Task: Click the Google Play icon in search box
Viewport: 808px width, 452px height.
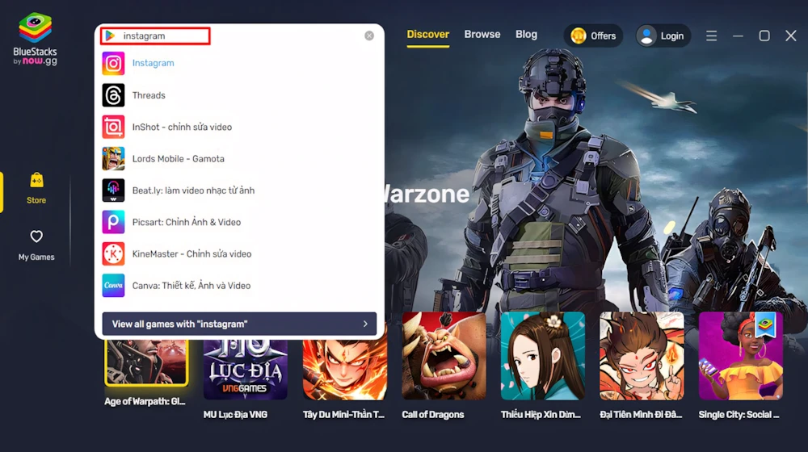Action: coord(110,36)
